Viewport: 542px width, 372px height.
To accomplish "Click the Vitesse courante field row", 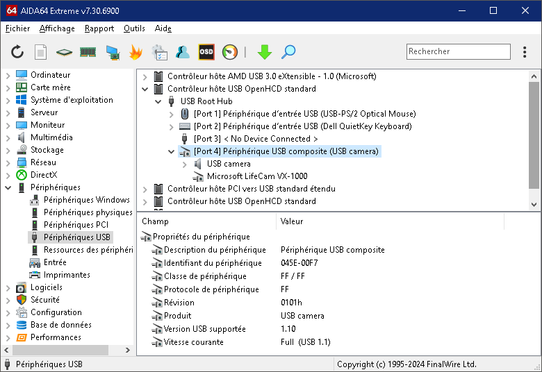I will [x=194, y=342].
